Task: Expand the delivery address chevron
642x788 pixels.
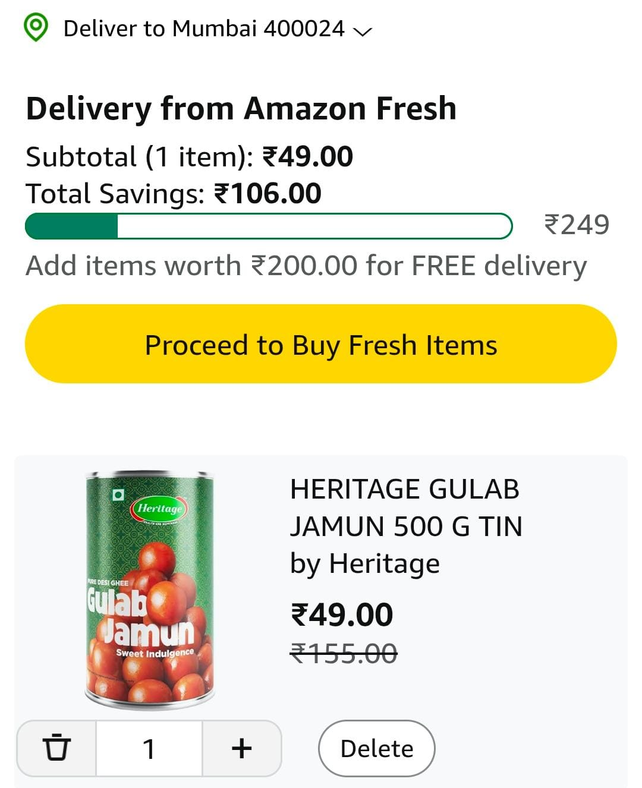Action: point(362,31)
